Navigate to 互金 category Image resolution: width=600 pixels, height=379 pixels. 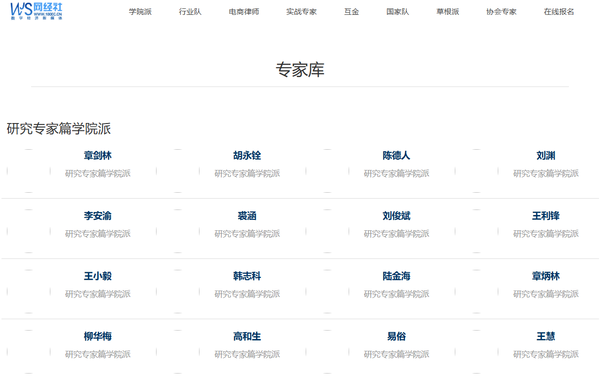352,12
